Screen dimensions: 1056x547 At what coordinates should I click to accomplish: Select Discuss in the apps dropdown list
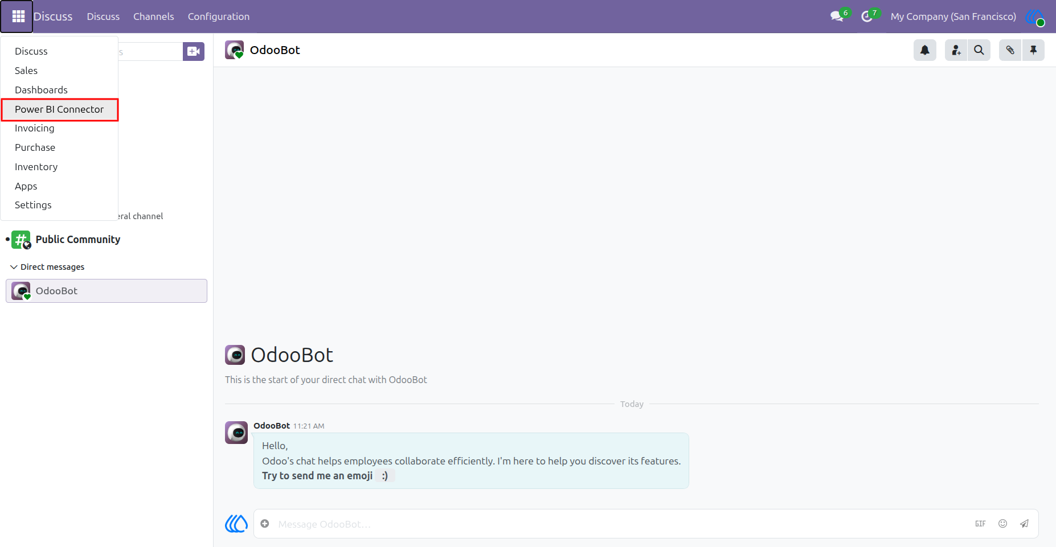[60, 51]
